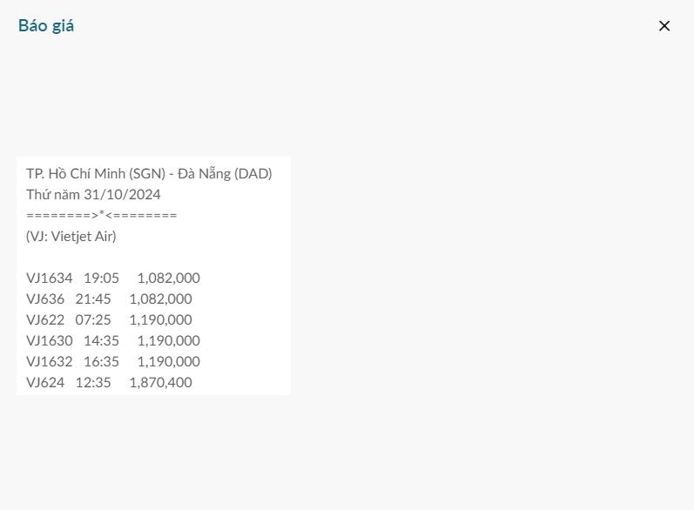Click the 14:35 departure time
694x510 pixels.
[101, 340]
